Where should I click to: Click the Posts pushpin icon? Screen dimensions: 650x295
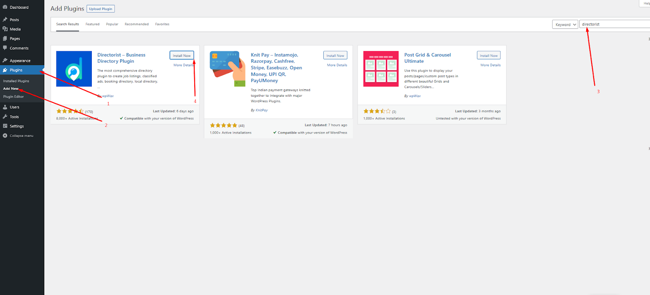click(5, 20)
